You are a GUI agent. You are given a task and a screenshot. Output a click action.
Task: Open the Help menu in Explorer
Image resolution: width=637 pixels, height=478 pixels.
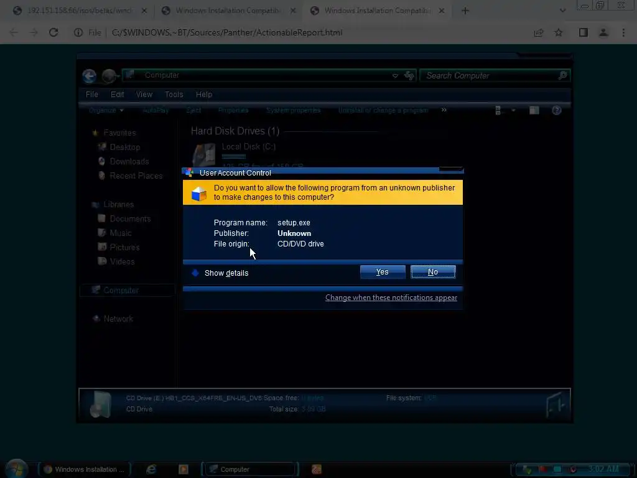pos(204,95)
